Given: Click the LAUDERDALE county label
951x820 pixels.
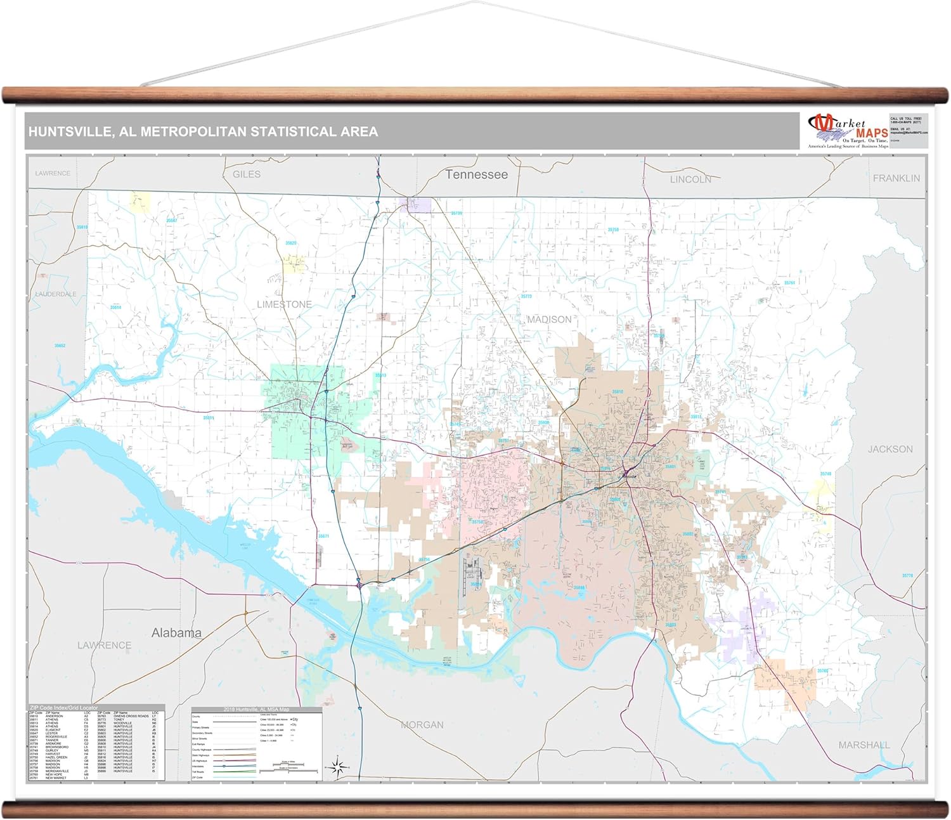Looking at the screenshot, I should [x=56, y=294].
